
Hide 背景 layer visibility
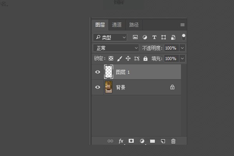pos(98,87)
